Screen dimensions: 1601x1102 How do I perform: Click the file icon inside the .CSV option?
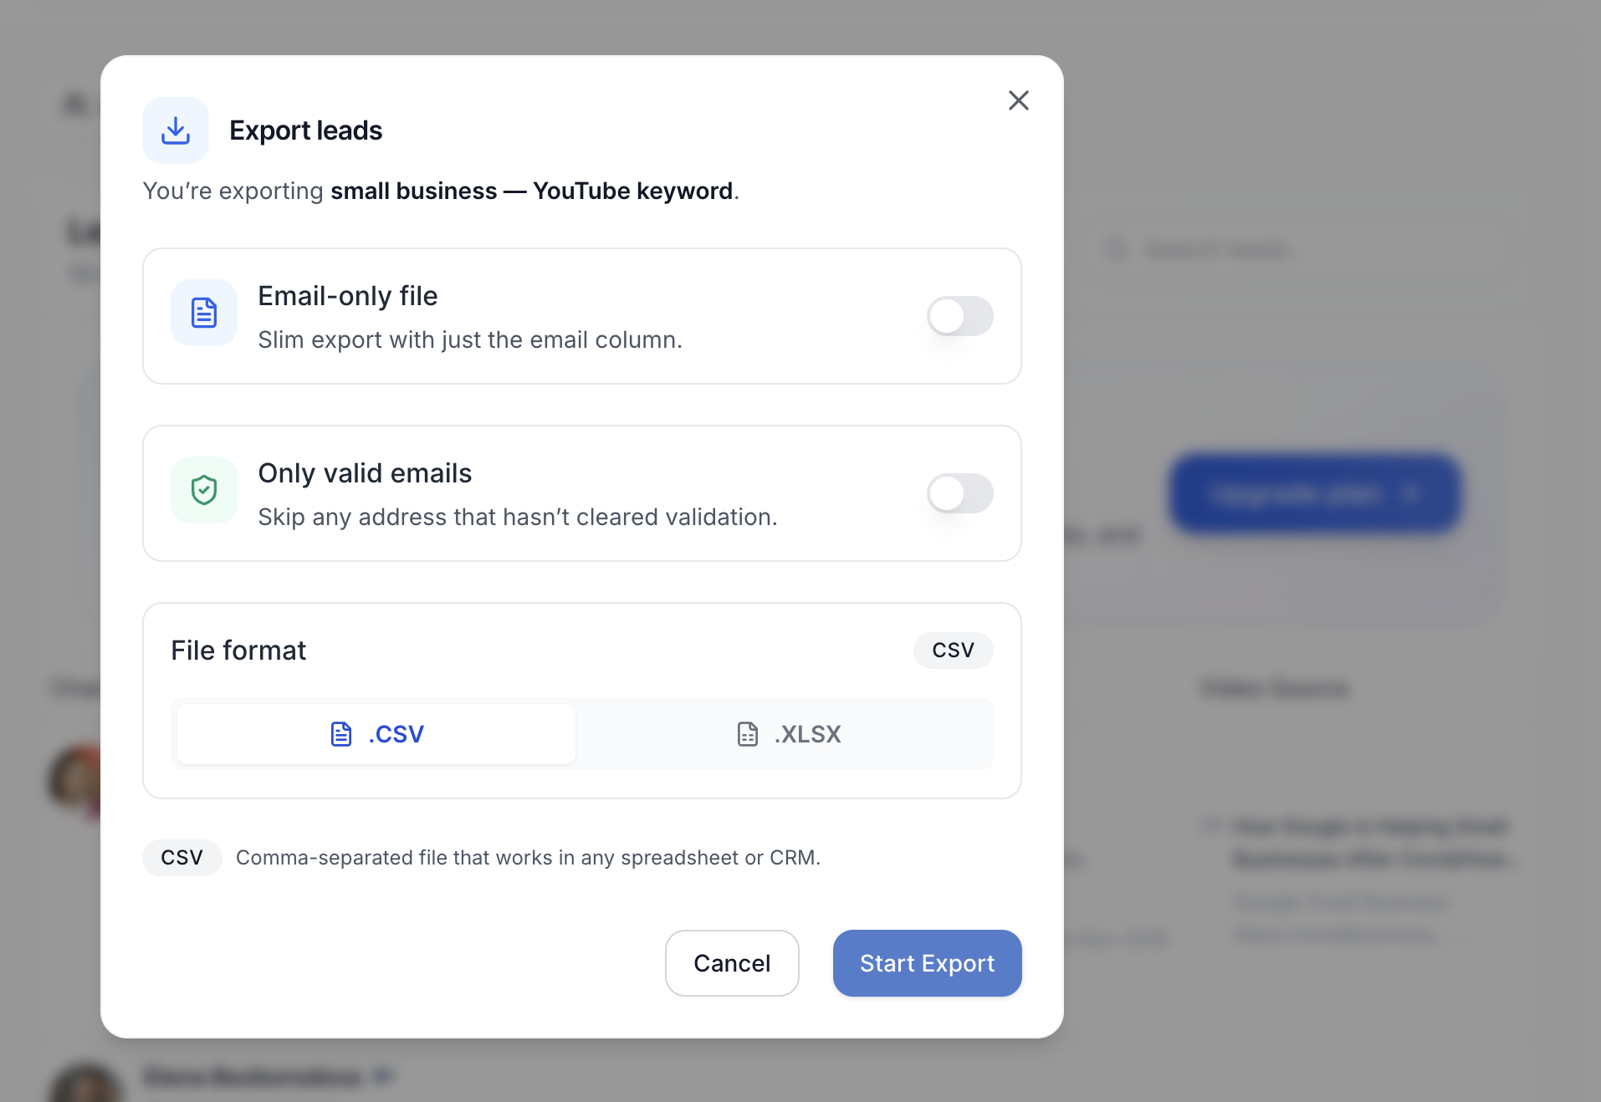pos(340,734)
